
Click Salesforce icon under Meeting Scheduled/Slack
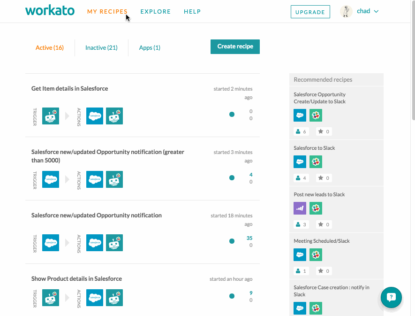click(300, 255)
